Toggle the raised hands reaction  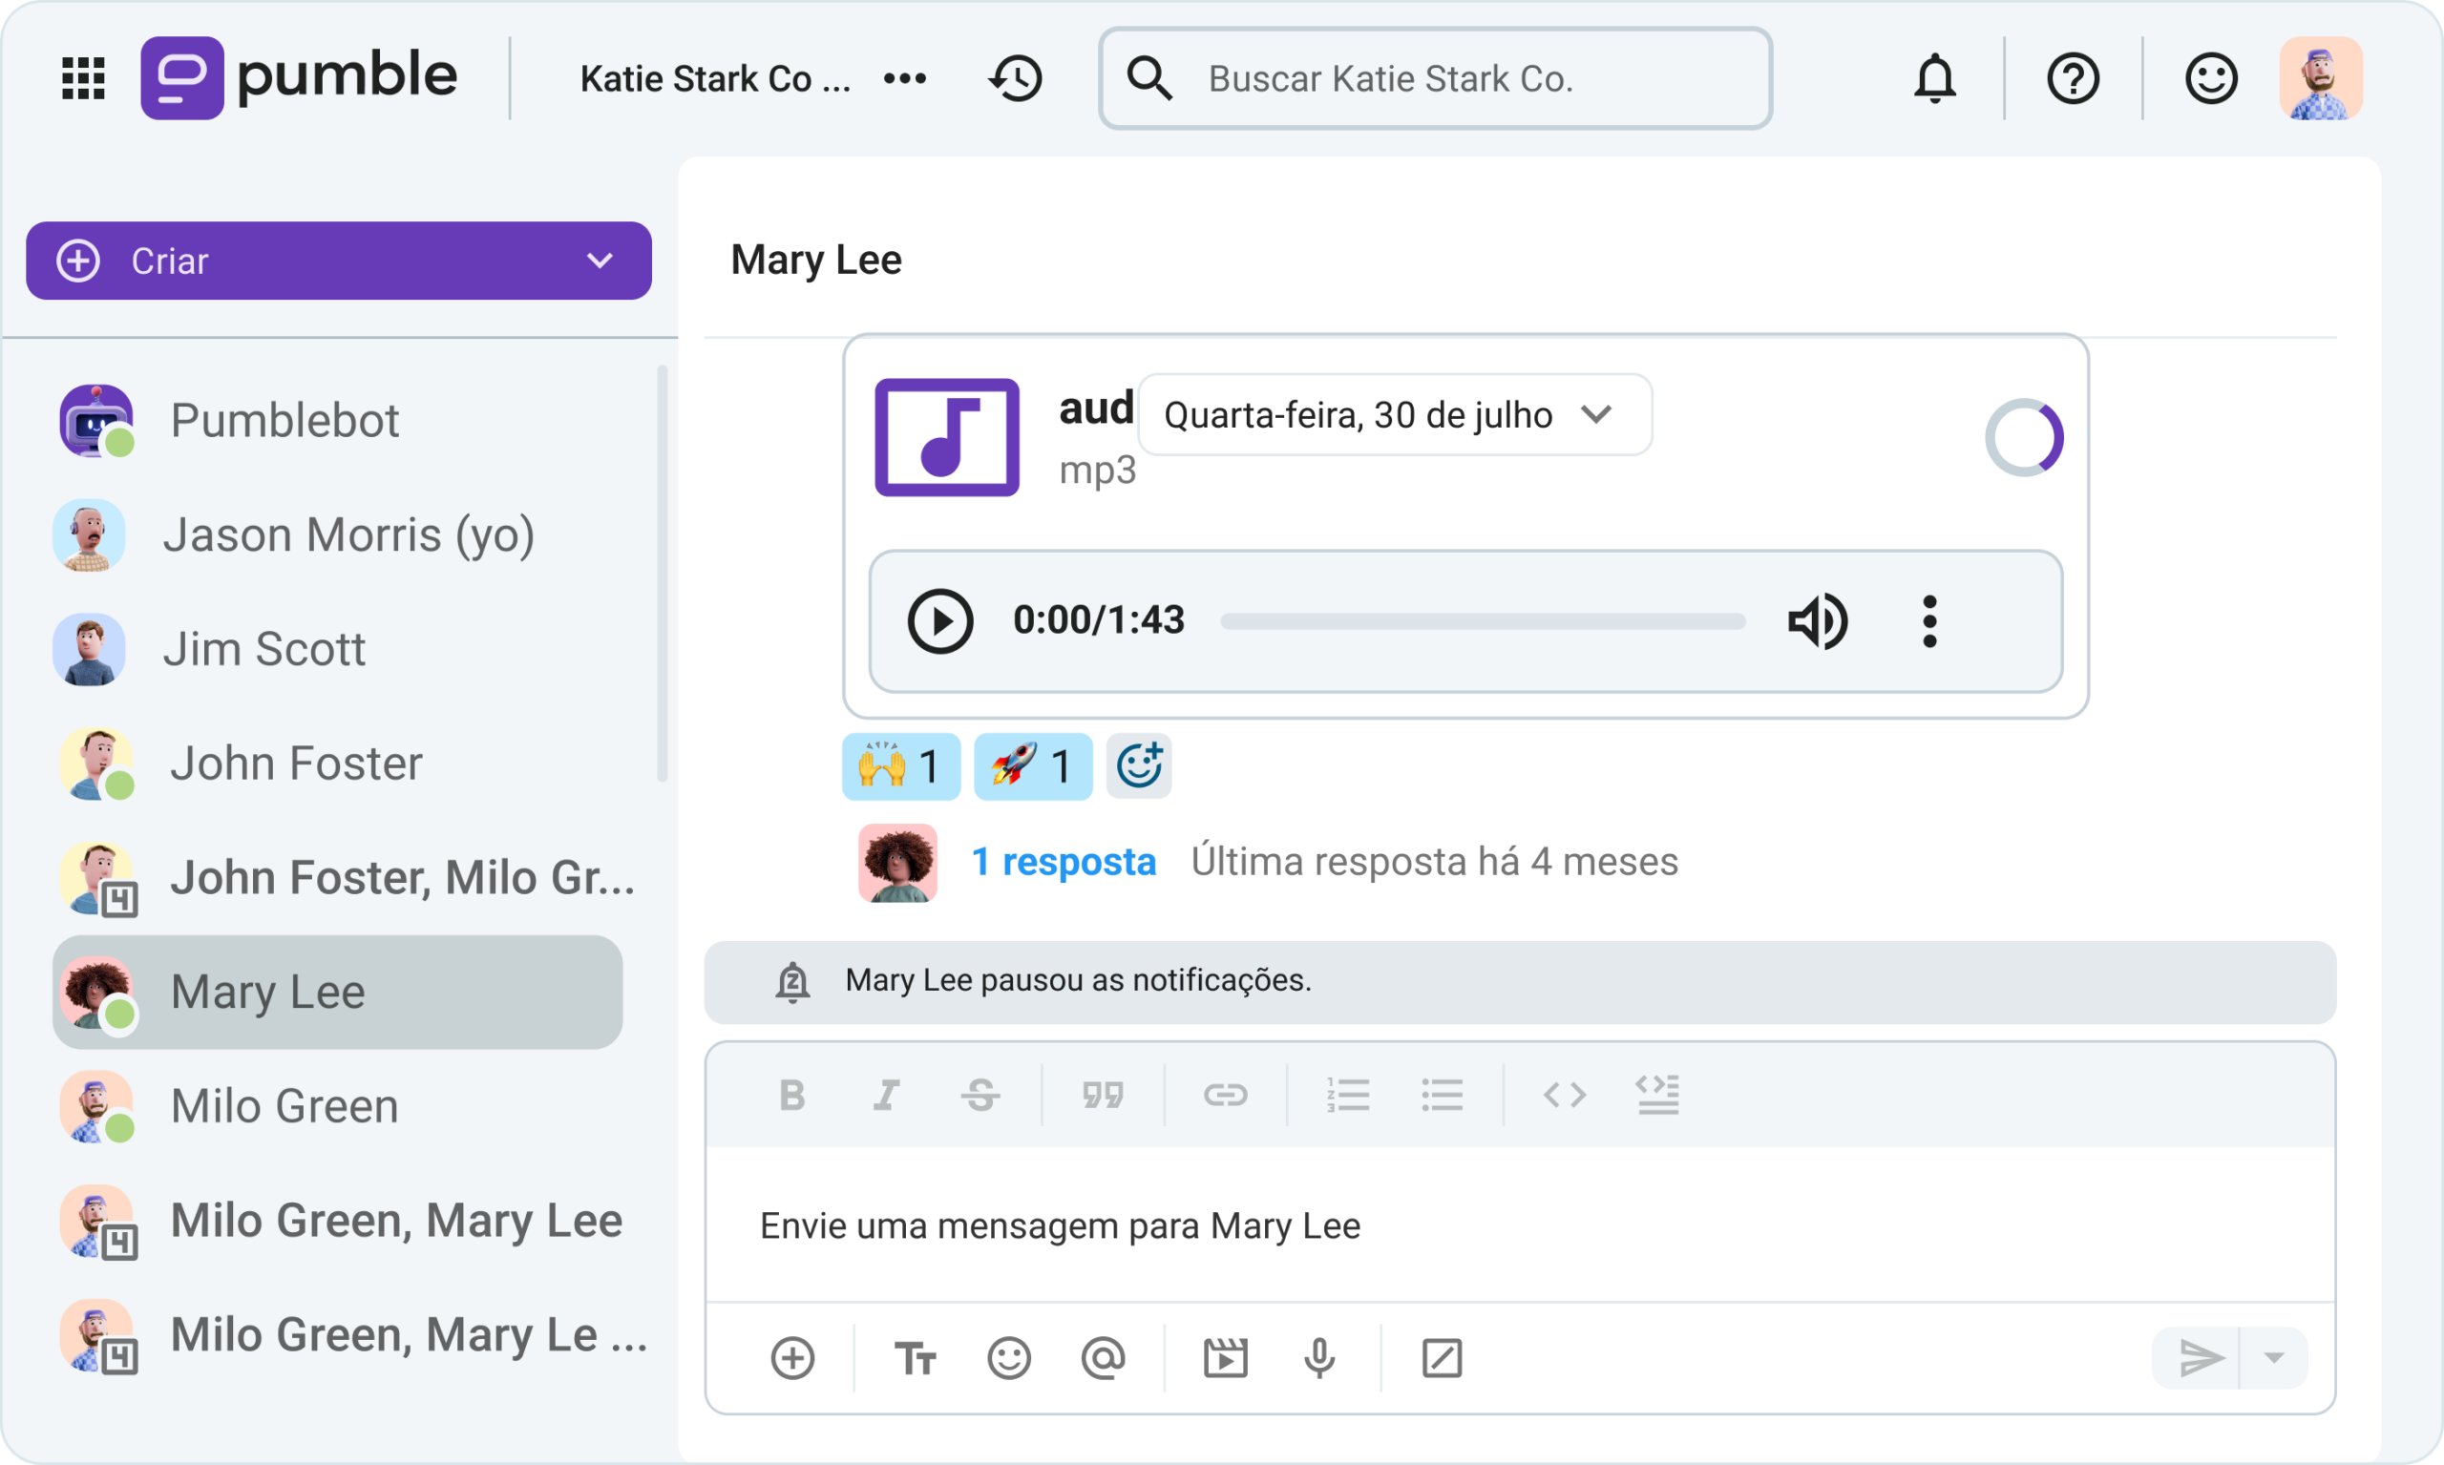900,766
